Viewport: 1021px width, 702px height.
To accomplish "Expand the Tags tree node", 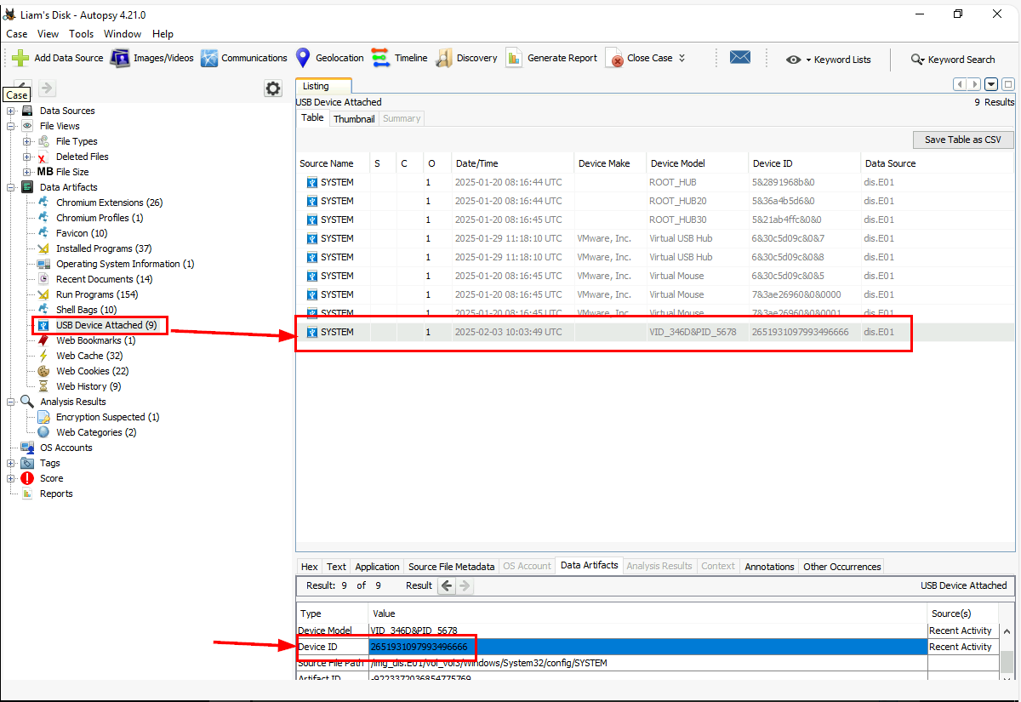I will point(11,463).
